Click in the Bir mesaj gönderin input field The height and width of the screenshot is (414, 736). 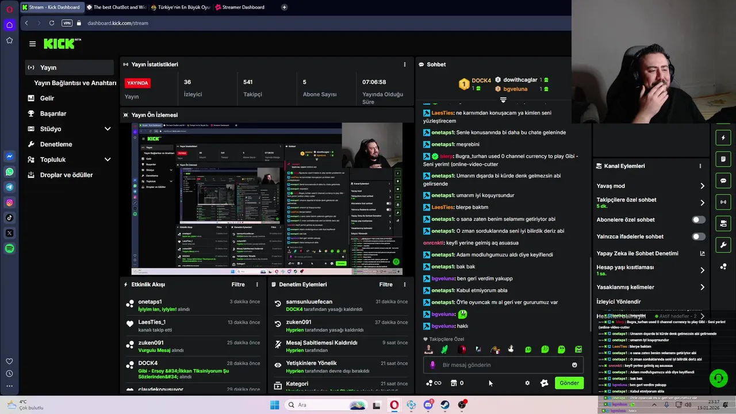pyautogui.click(x=504, y=365)
